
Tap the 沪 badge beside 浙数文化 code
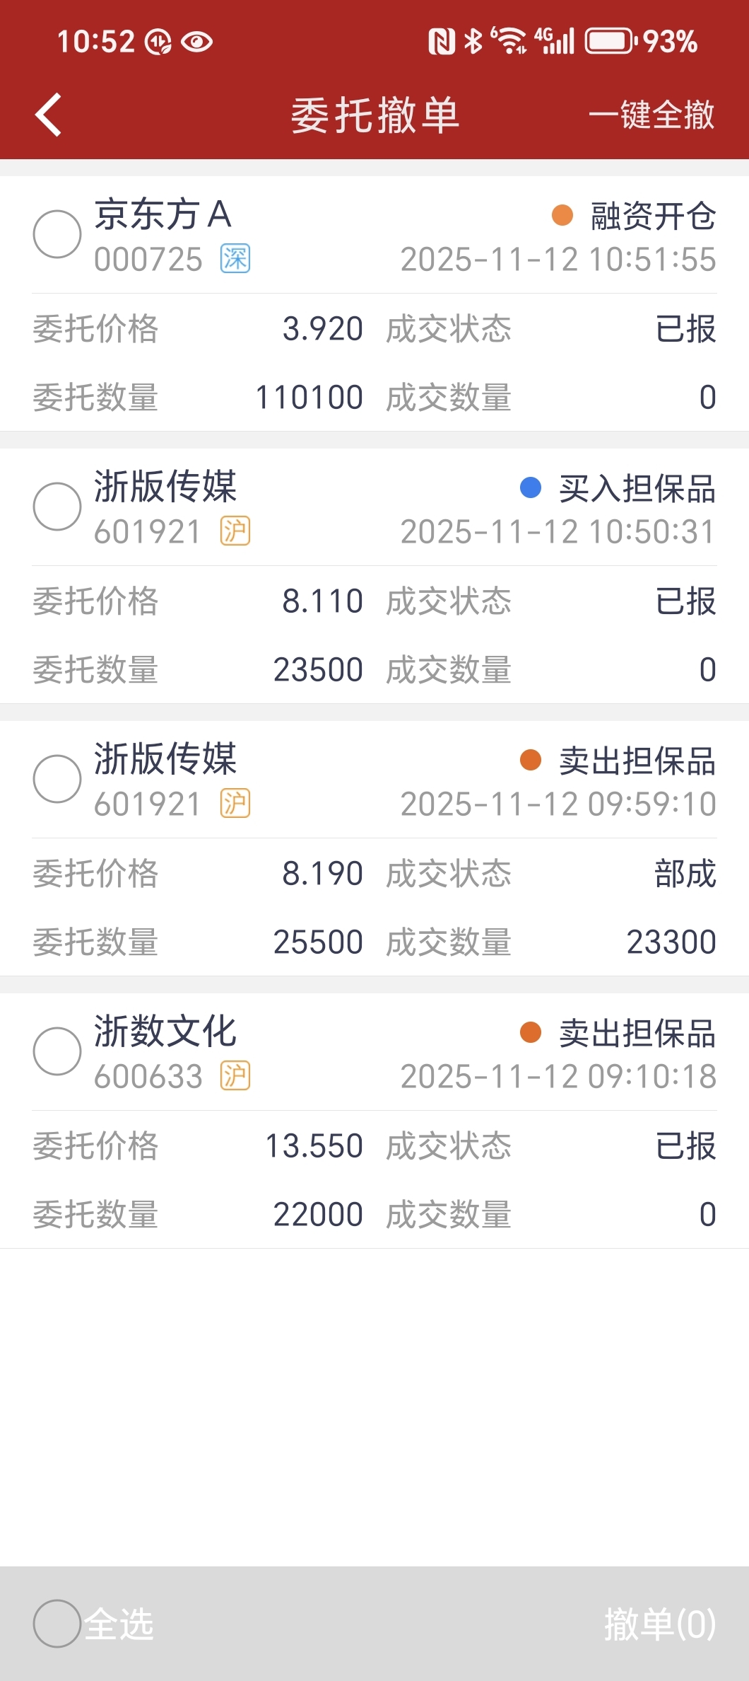click(x=235, y=1076)
